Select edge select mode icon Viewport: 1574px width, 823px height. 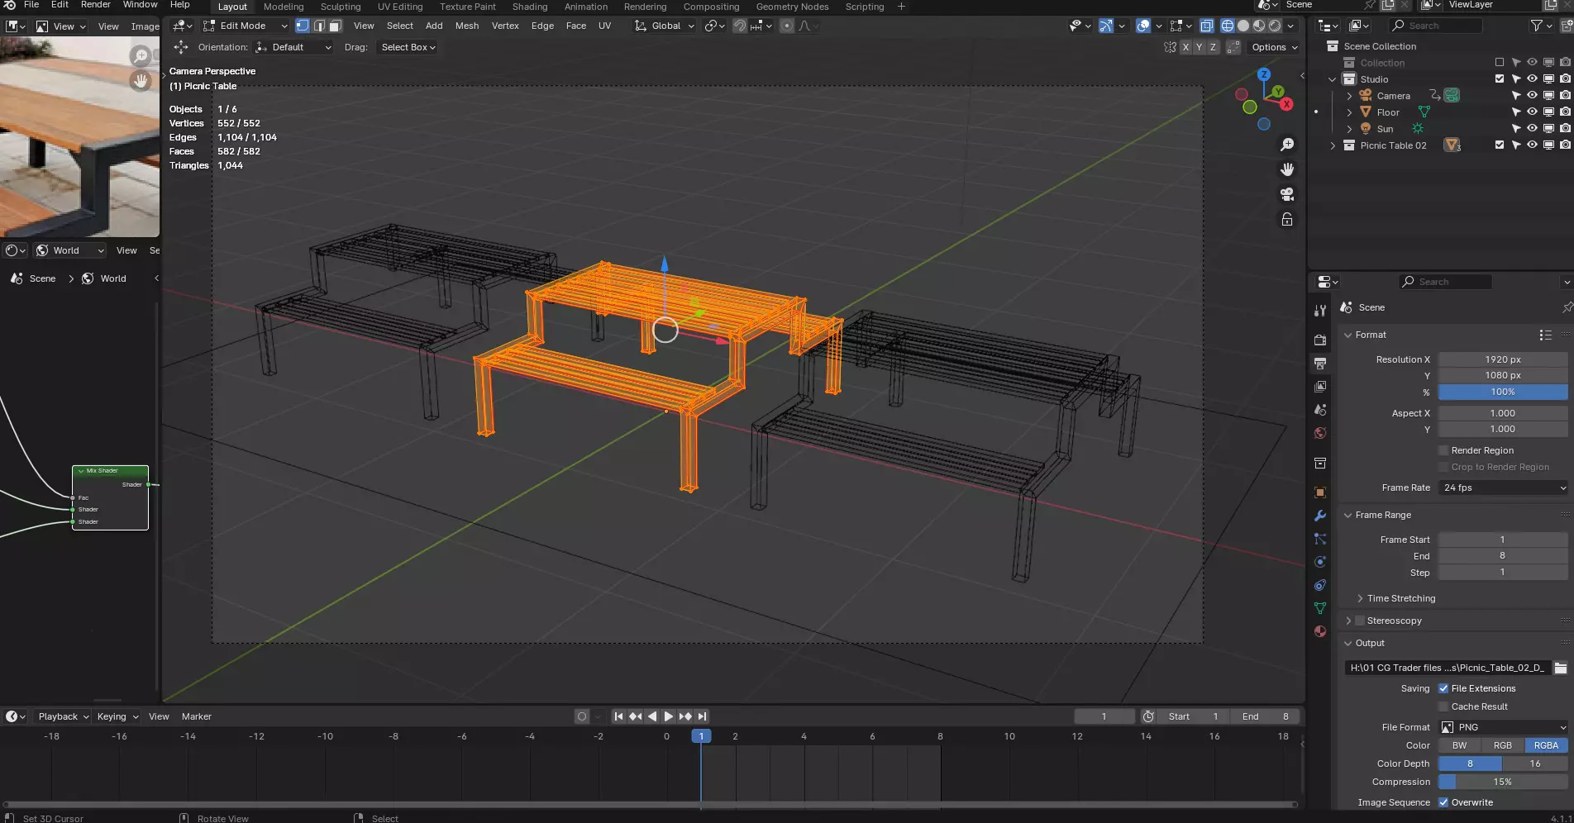pyautogui.click(x=319, y=26)
